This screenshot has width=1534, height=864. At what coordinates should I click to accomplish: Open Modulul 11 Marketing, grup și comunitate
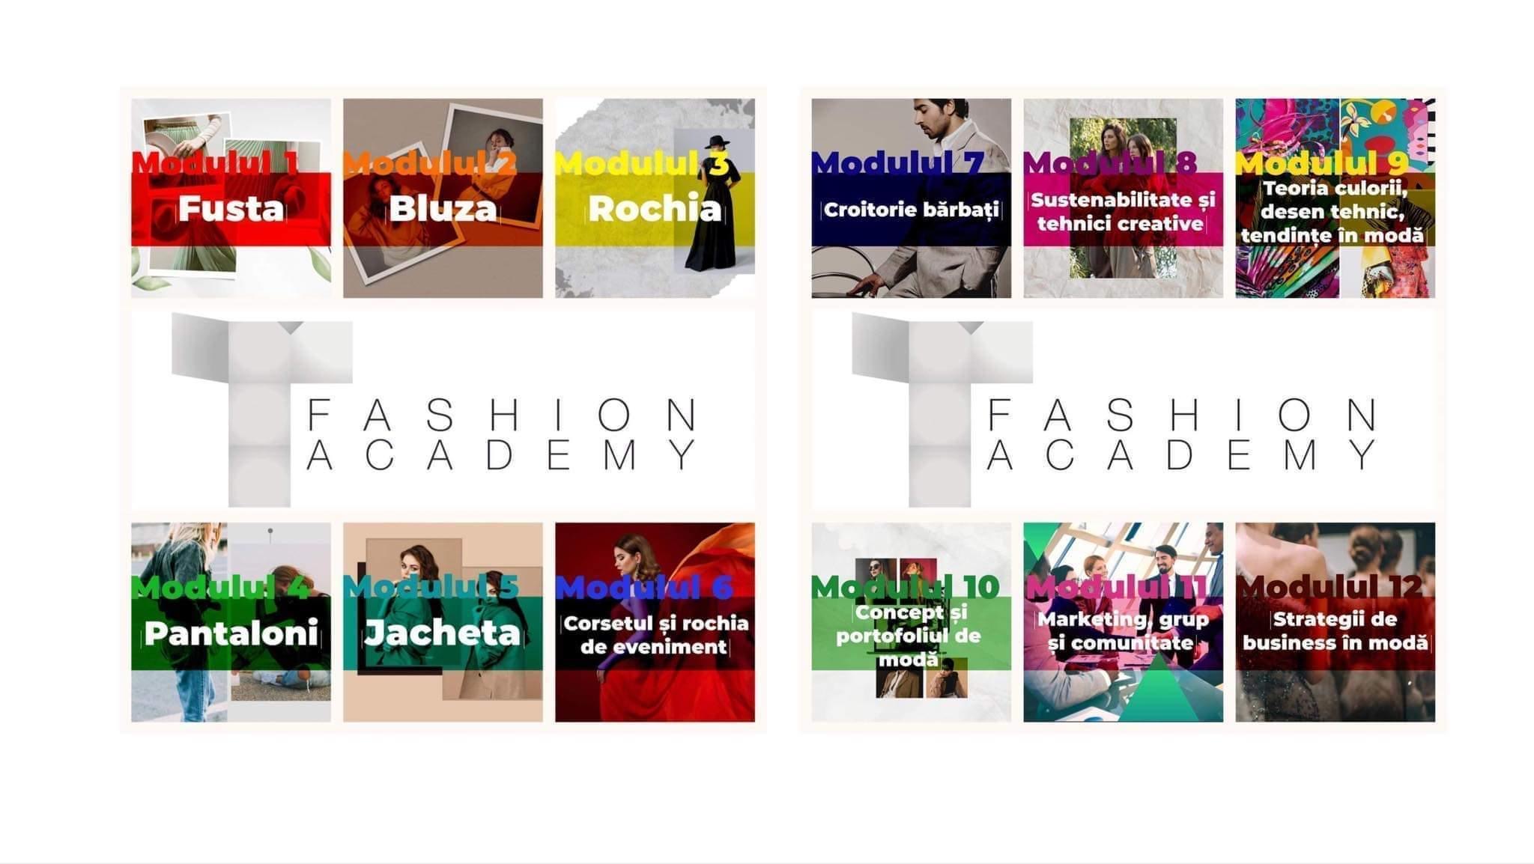coord(1123,622)
